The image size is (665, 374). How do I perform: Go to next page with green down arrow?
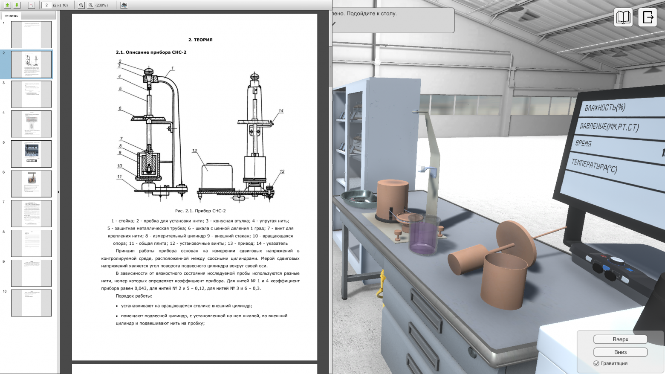(17, 5)
